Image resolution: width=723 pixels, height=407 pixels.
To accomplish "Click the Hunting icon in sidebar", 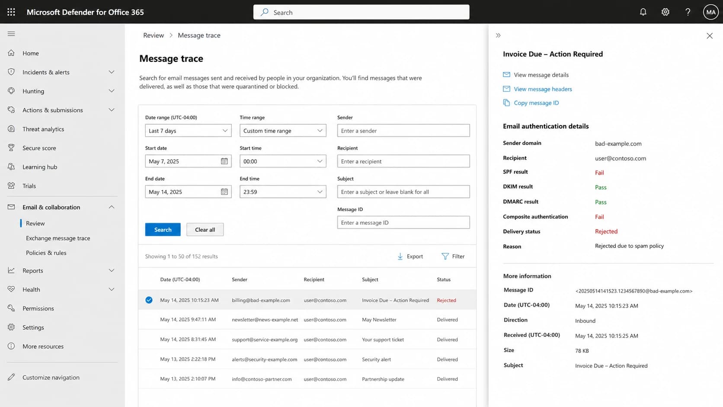I will tap(11, 91).
